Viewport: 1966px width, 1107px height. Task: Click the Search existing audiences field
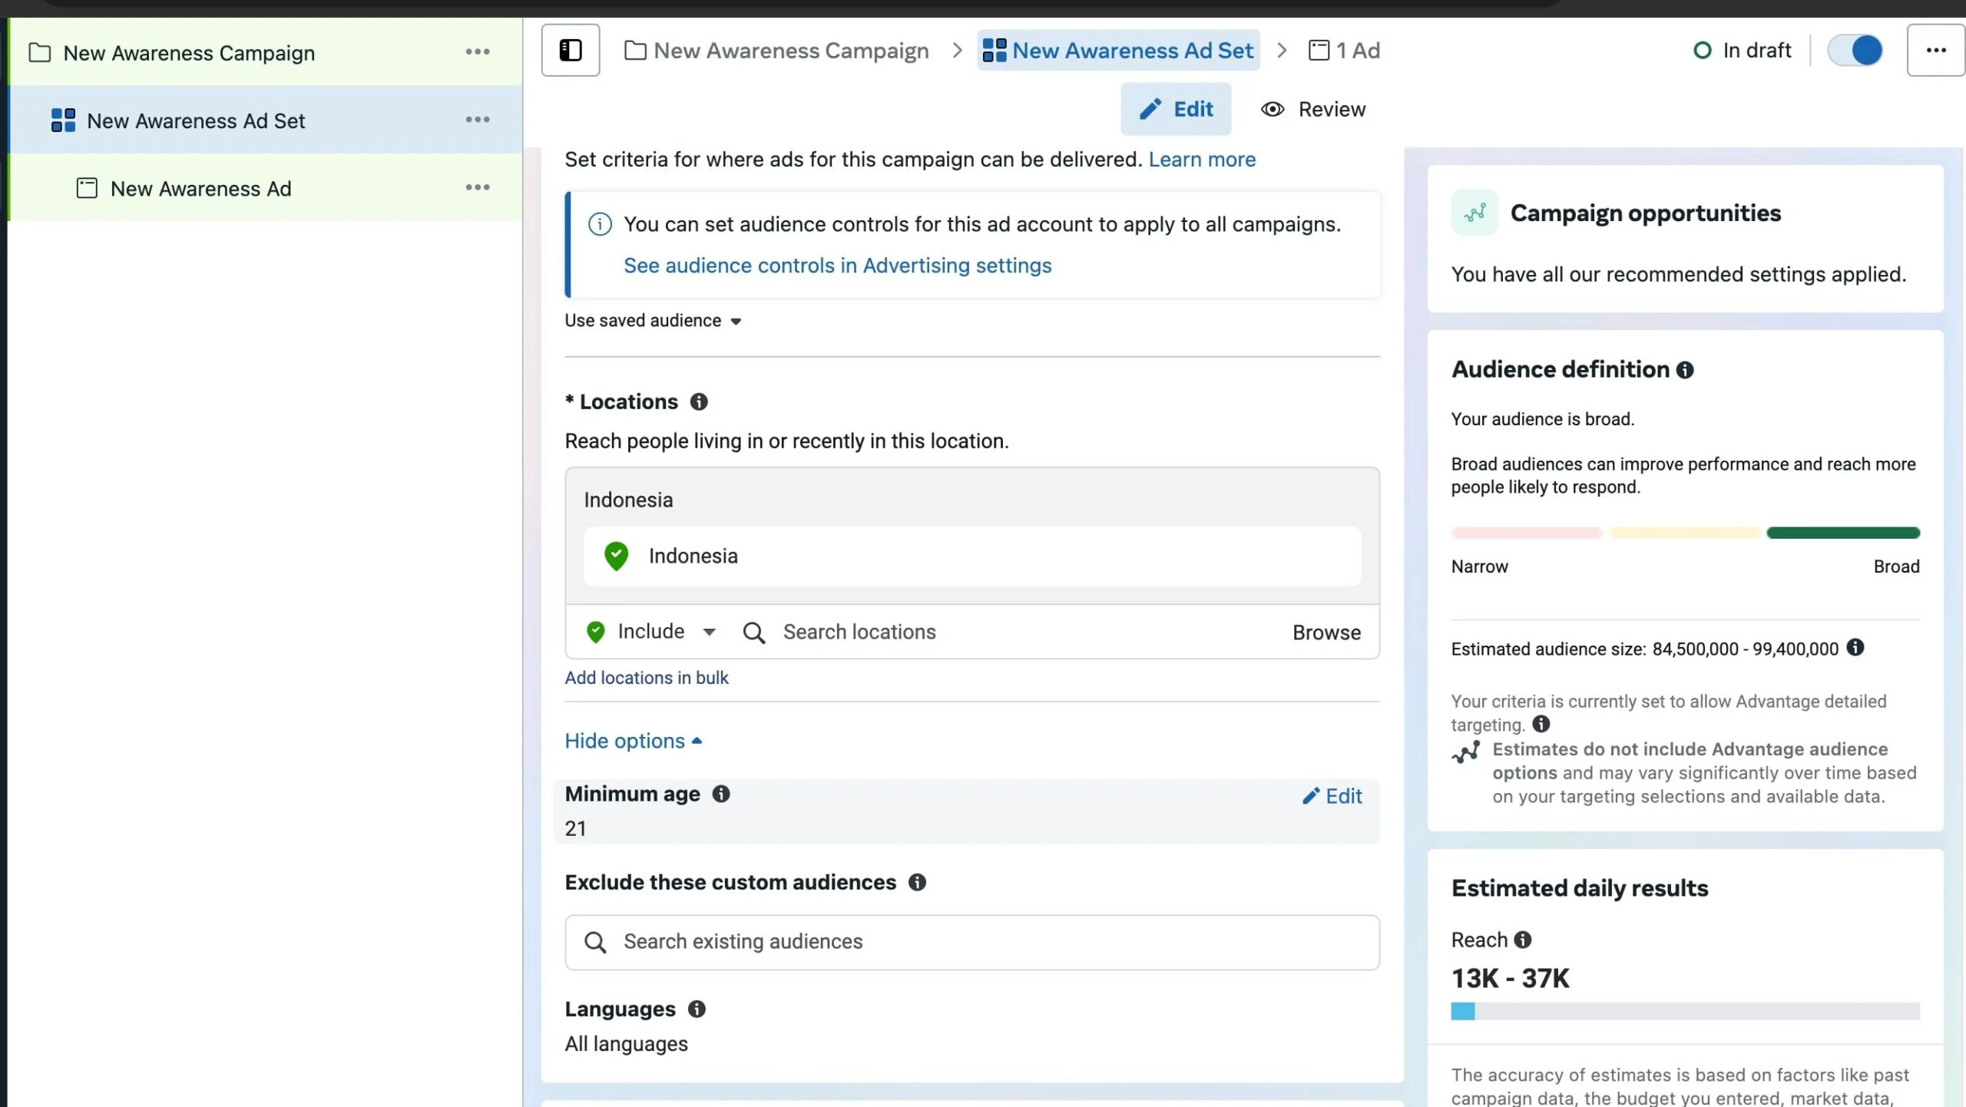tap(971, 942)
